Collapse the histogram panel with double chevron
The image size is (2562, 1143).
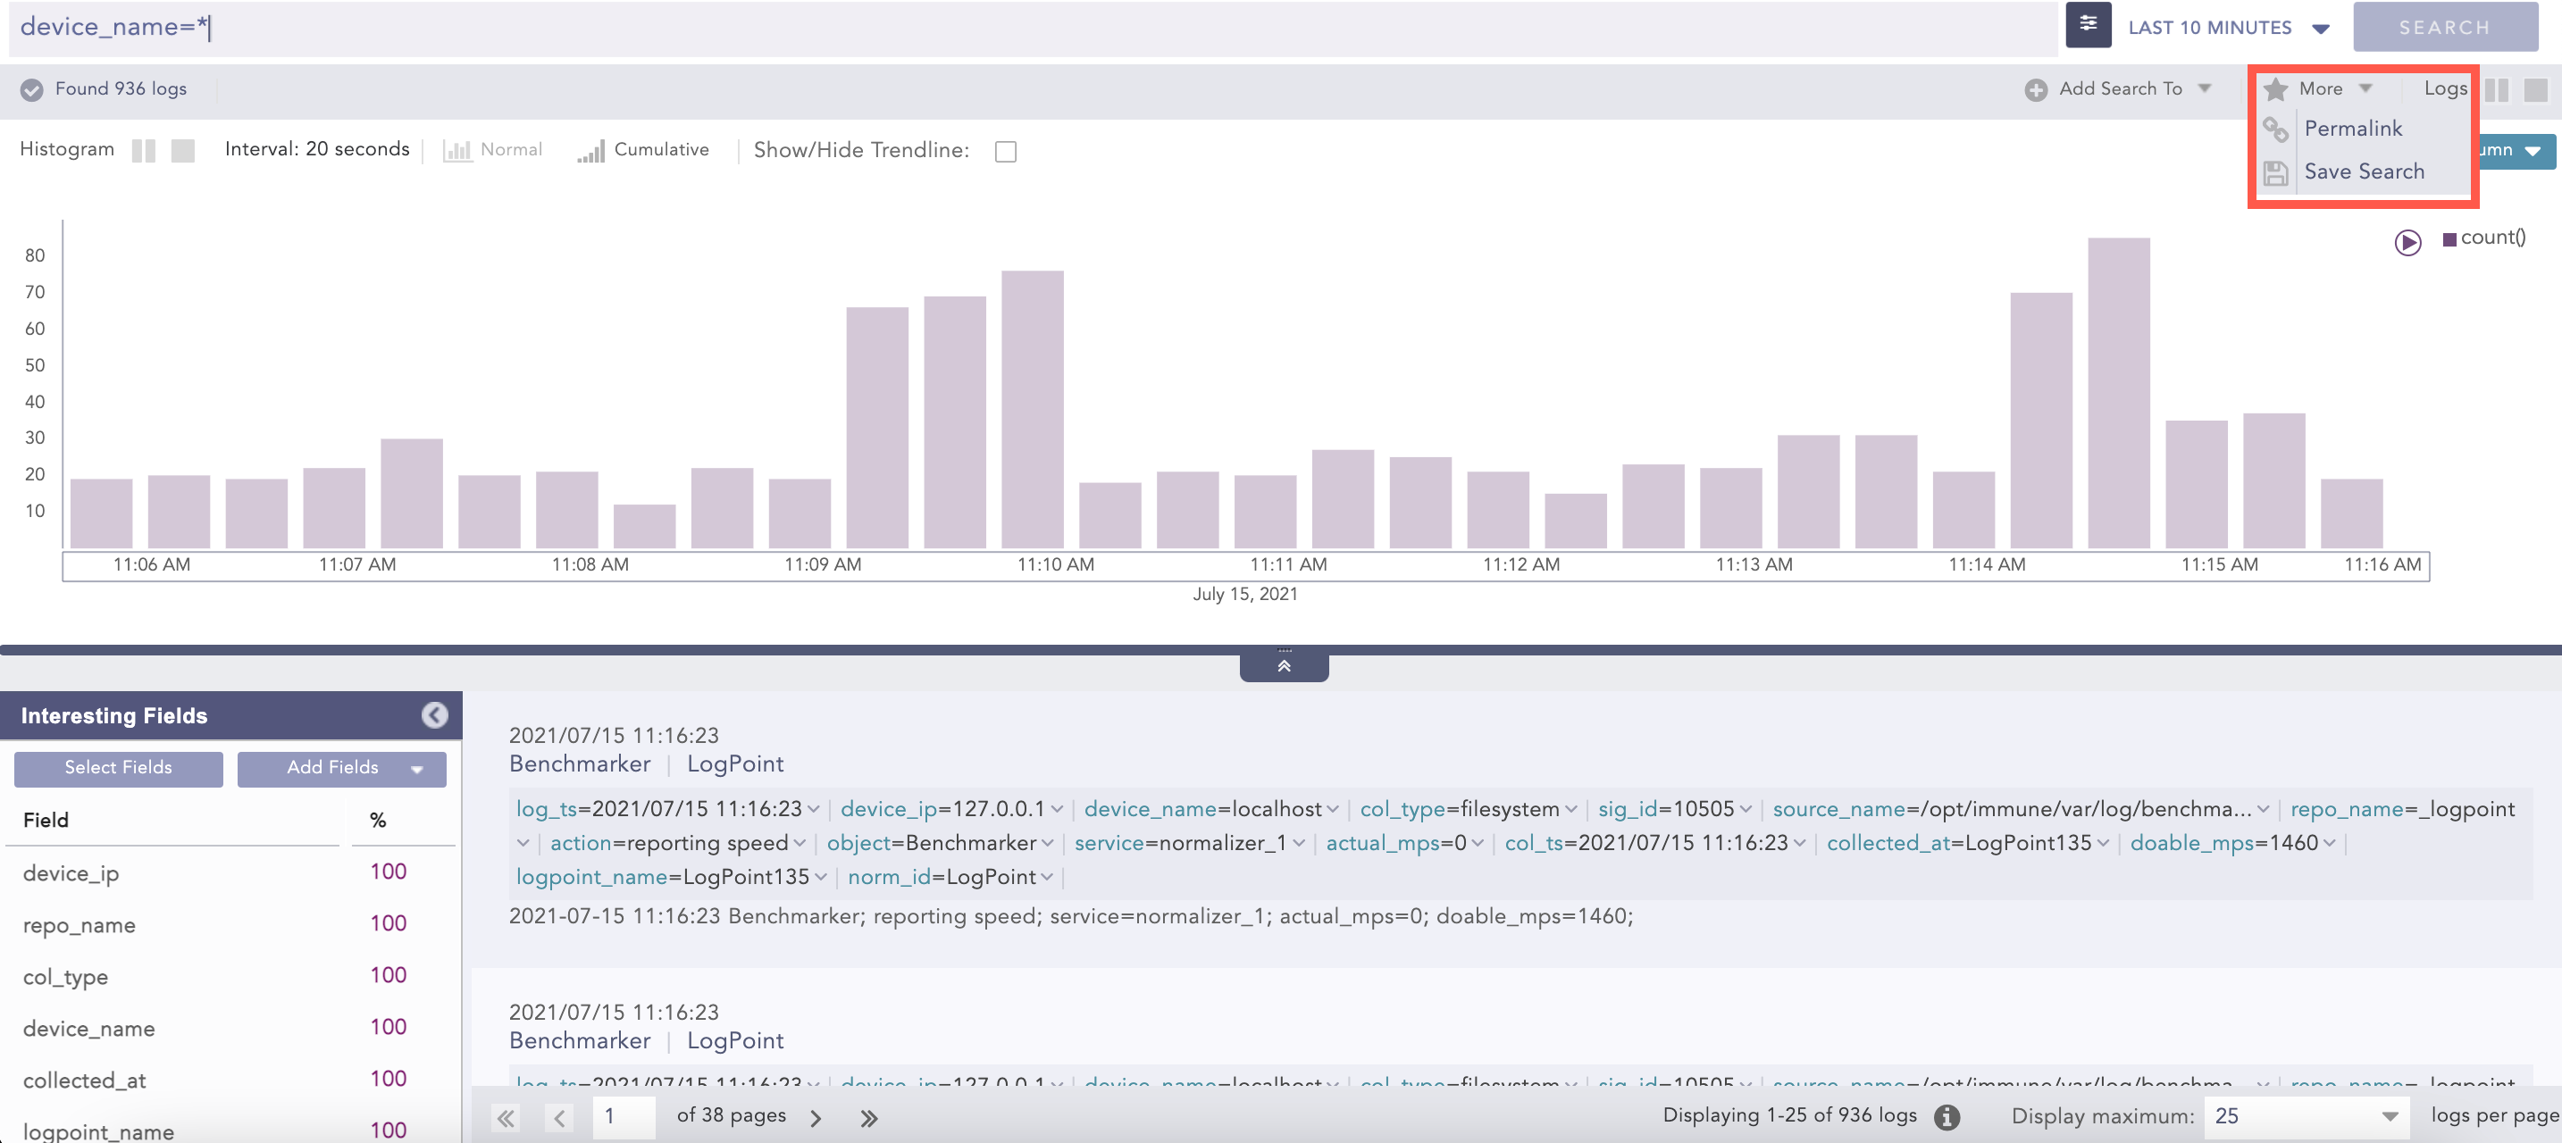(x=1283, y=666)
